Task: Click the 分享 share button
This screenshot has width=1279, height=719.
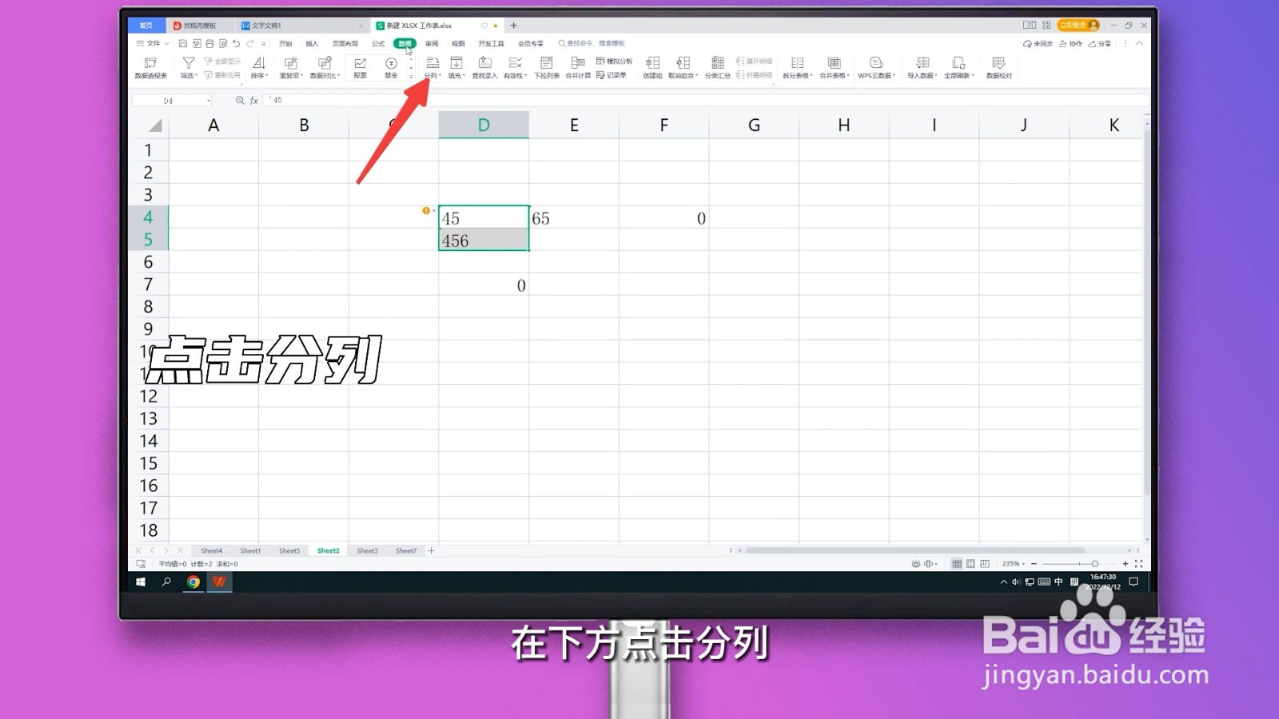Action: [x=1100, y=44]
